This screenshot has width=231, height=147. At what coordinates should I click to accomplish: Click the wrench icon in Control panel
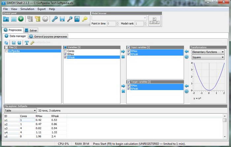pos(55,19)
